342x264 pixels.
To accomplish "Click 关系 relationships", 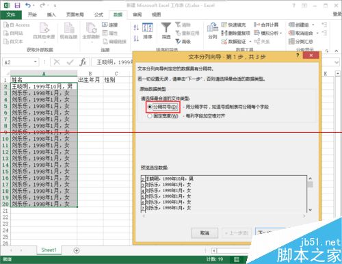I will 262,42.
